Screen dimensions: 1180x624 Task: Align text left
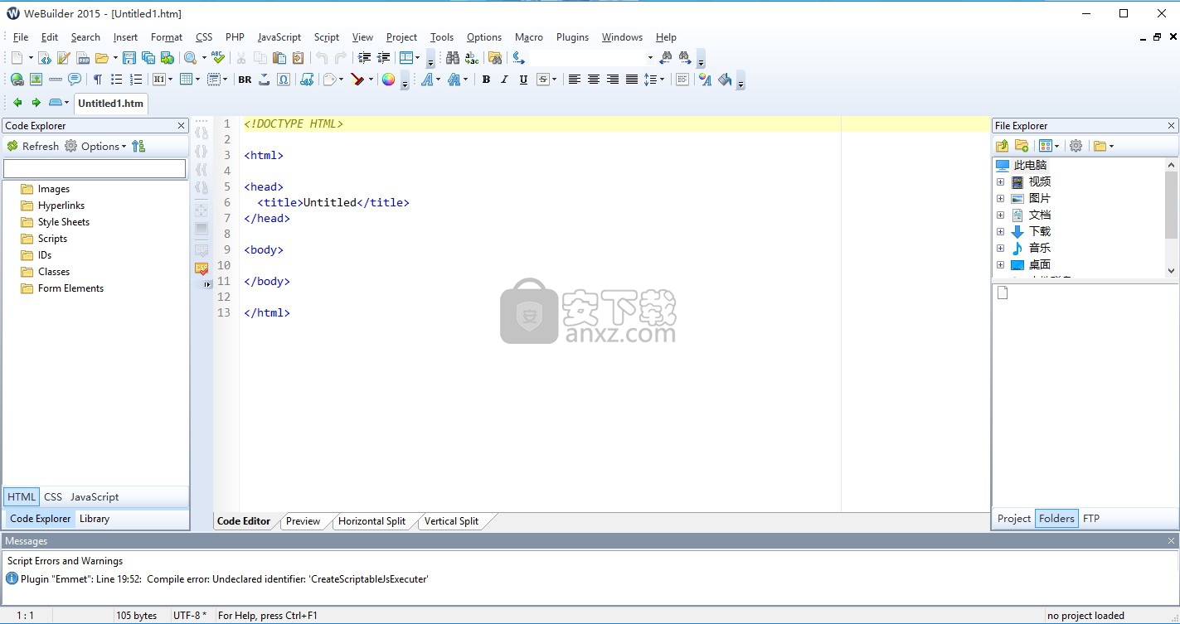(574, 80)
